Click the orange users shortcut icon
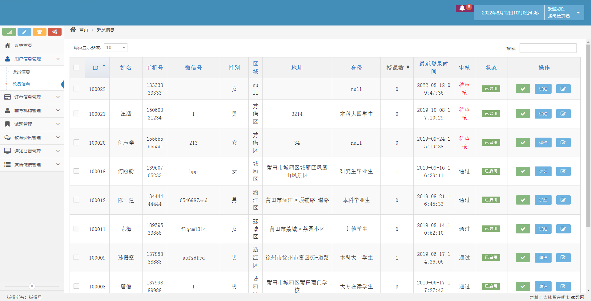 pos(39,32)
